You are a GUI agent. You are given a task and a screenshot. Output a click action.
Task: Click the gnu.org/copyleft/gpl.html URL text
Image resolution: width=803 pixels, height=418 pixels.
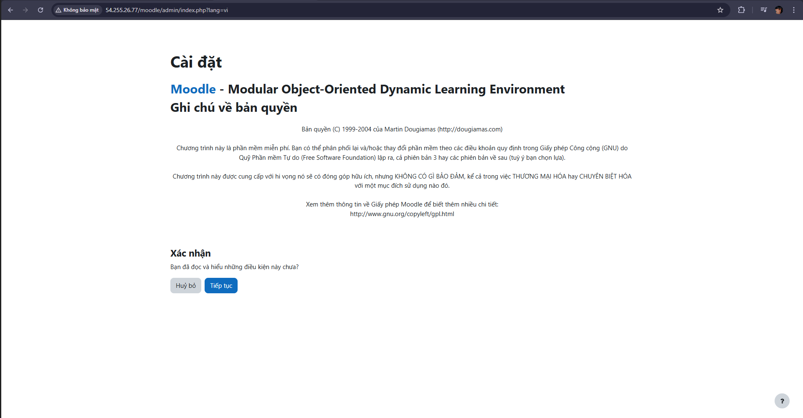402,214
